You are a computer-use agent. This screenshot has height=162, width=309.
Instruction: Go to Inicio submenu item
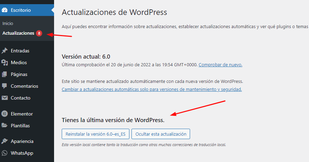(8, 23)
